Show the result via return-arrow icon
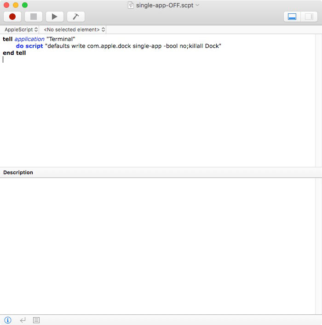This screenshot has height=325, width=322. pyautogui.click(x=23, y=320)
